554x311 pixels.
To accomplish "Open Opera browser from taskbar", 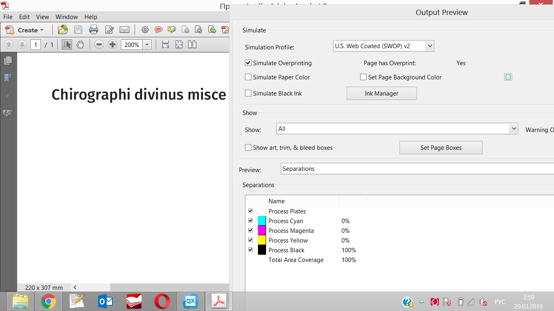I will coord(162,302).
